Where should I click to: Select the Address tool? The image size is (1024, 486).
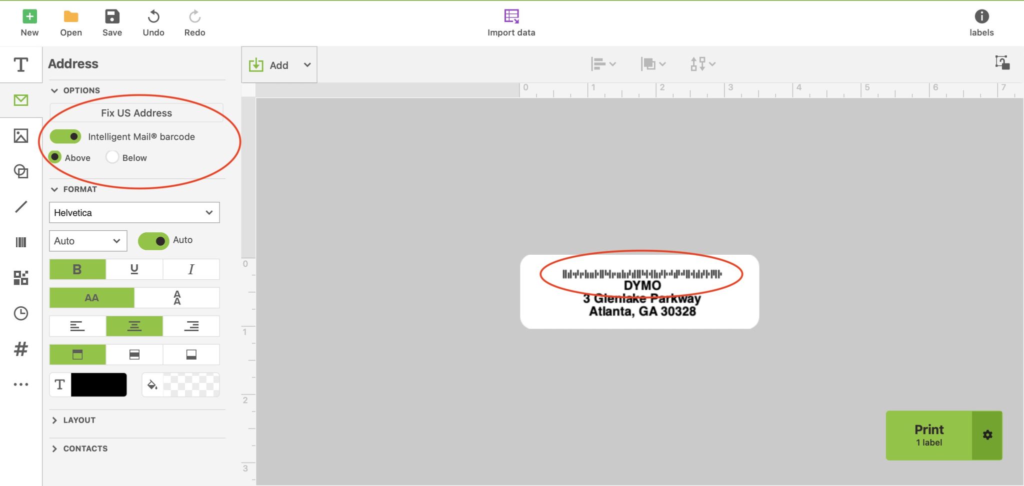(20, 100)
